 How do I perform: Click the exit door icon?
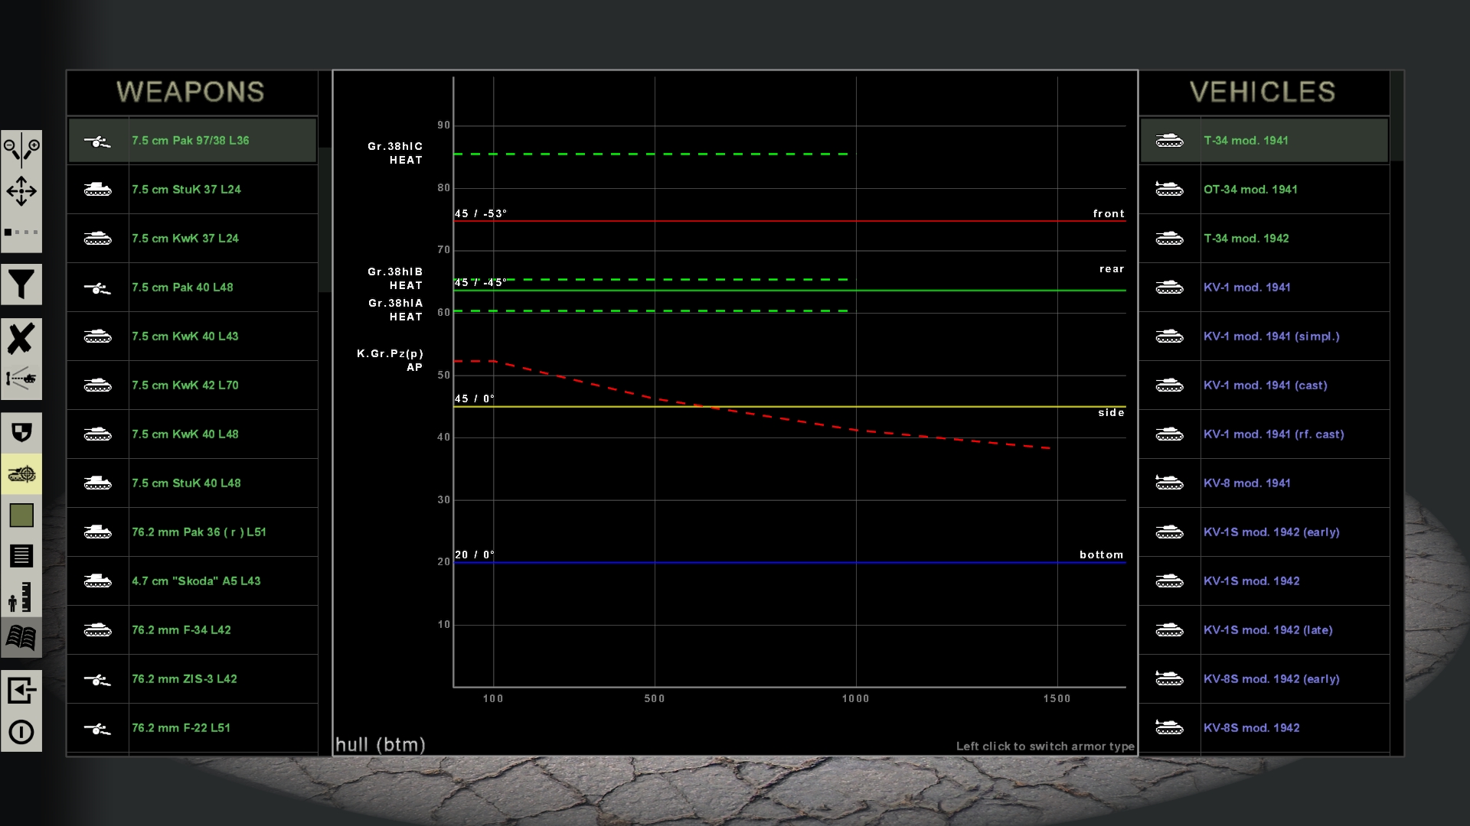click(21, 691)
